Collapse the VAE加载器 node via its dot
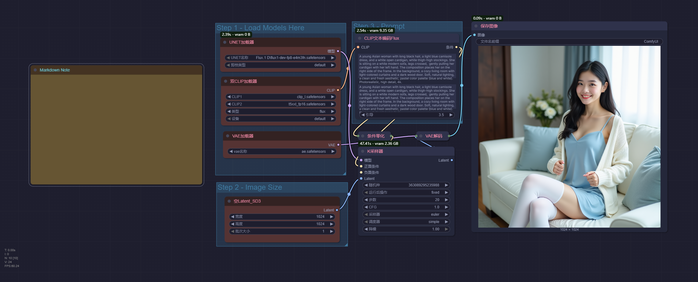698x282 pixels. [228, 136]
